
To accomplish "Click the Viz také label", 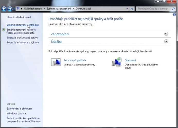I will 11,104.
